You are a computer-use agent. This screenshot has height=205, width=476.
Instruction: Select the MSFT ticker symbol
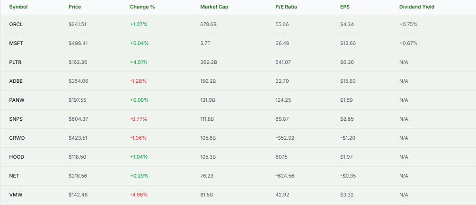coord(17,43)
